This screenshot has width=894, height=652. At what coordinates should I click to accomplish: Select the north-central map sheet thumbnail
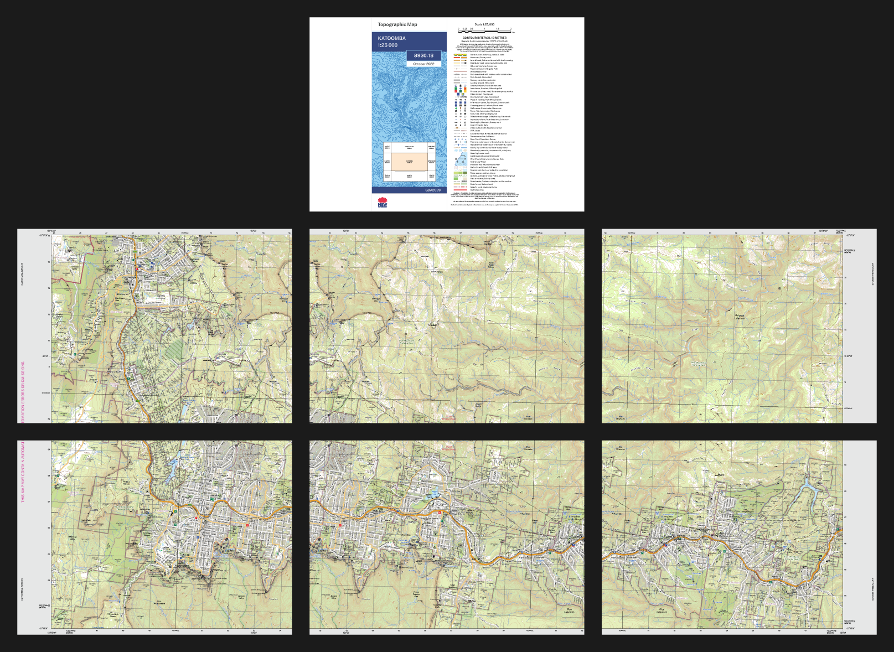pyautogui.click(x=447, y=326)
